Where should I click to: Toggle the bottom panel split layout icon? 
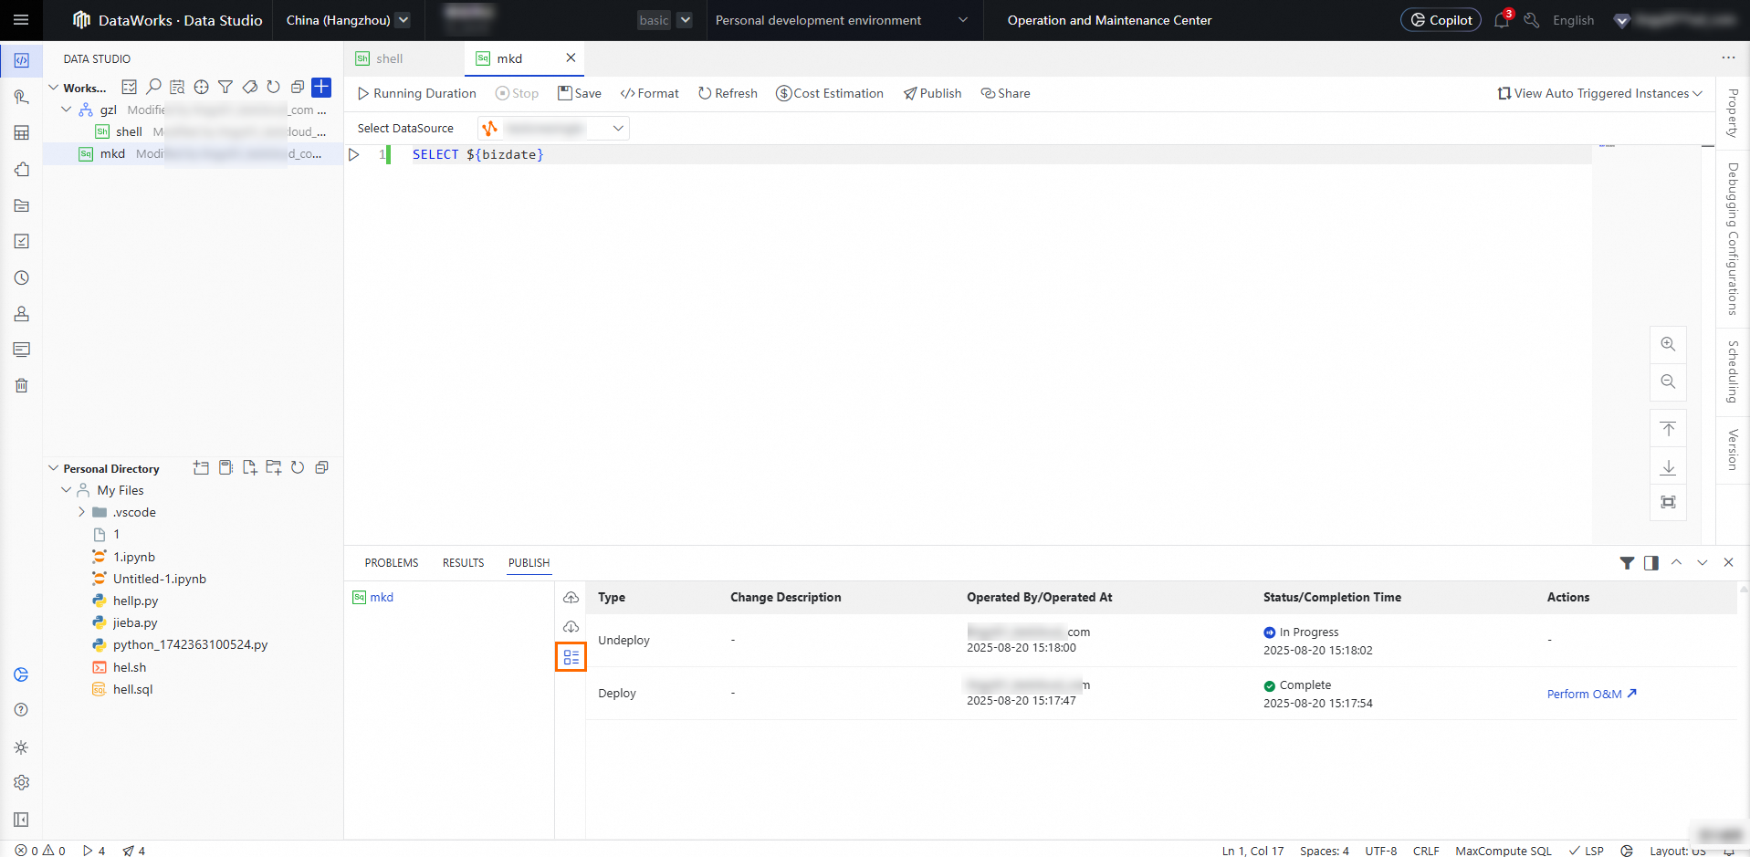pyautogui.click(x=1650, y=563)
